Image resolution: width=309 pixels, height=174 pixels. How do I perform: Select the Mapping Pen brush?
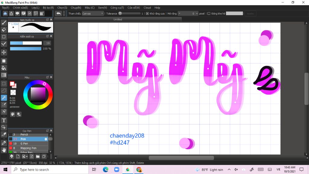(x=28, y=148)
